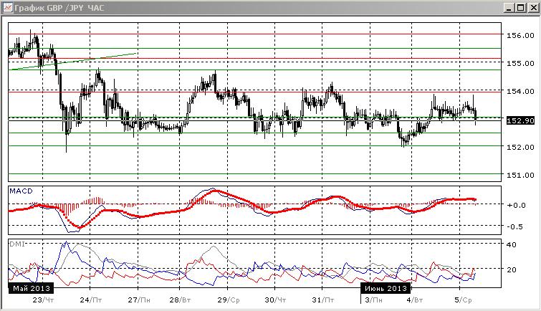This screenshot has width=541, height=311.
Task: Click the 24/Пт date label
Action: click(x=91, y=300)
